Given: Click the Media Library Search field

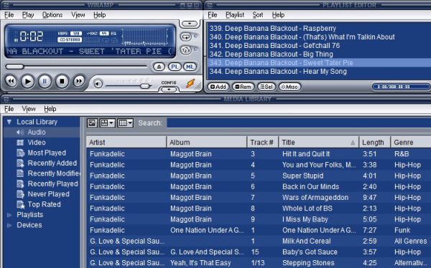Looking at the screenshot, I should (x=299, y=123).
